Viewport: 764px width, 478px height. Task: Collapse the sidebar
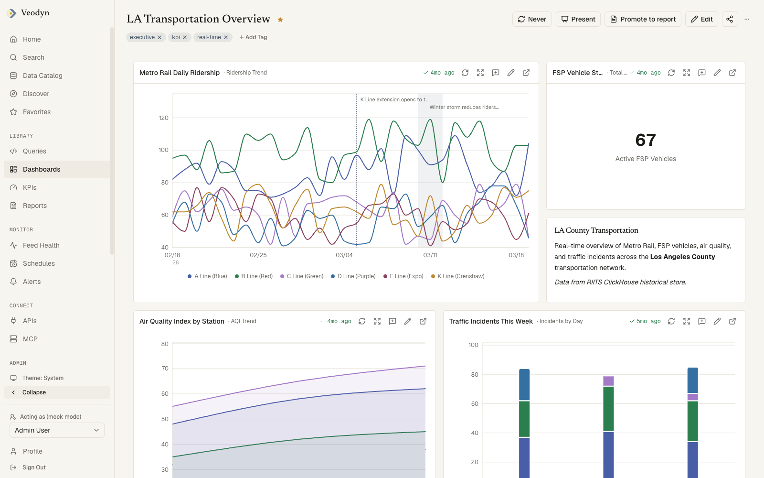click(57, 392)
